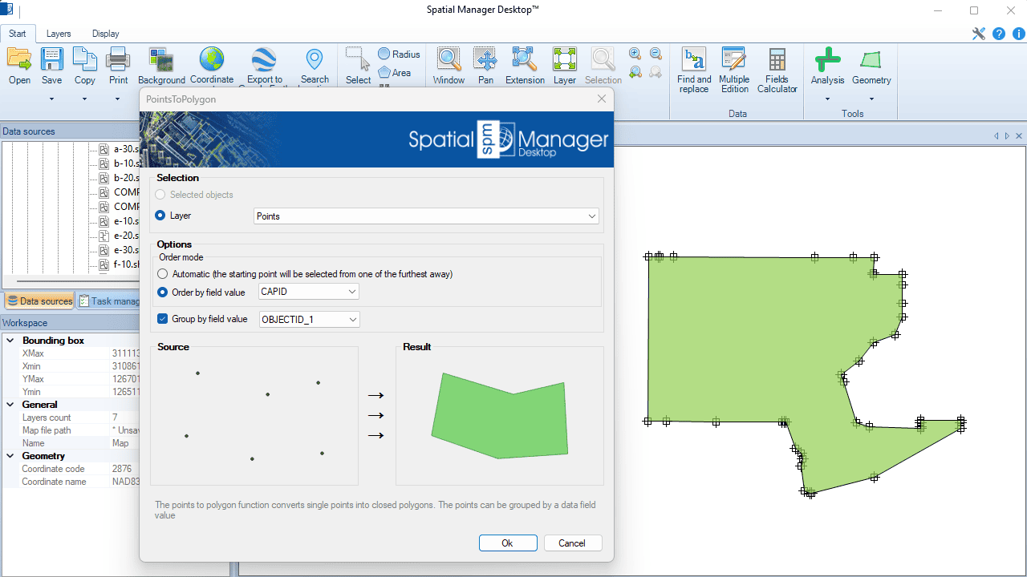Viewport: 1027px width, 577px height.
Task: Click the Print icon
Action: tap(118, 59)
